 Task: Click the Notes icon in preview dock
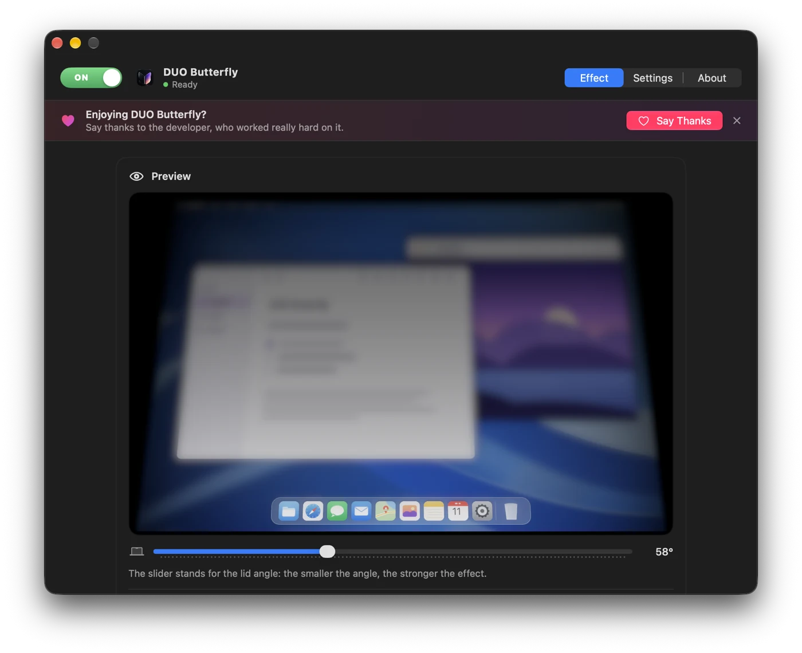[x=434, y=511]
